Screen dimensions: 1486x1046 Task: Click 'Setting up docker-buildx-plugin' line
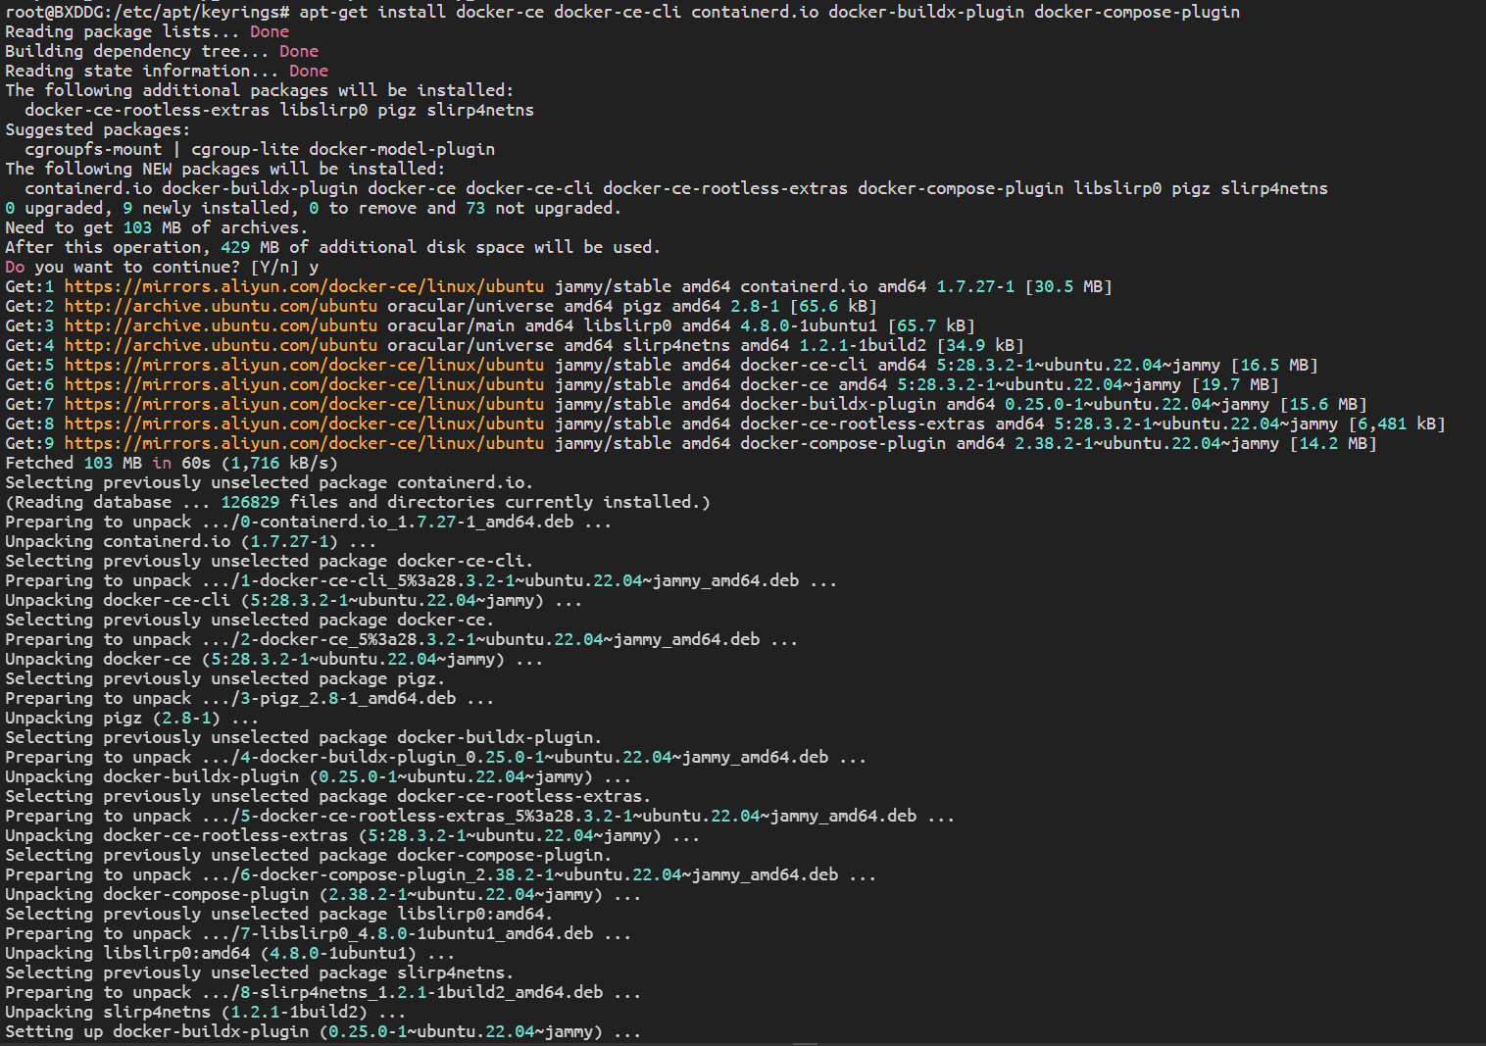click(323, 1031)
